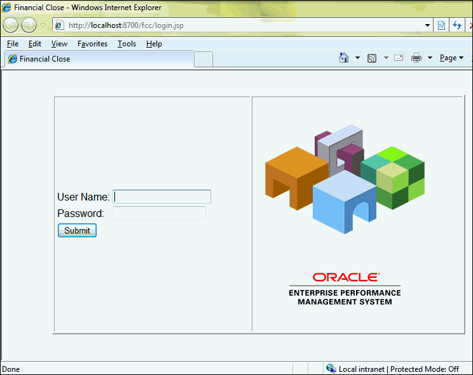Click the Home toolbar icon
This screenshot has width=473, height=375.
pyautogui.click(x=343, y=58)
